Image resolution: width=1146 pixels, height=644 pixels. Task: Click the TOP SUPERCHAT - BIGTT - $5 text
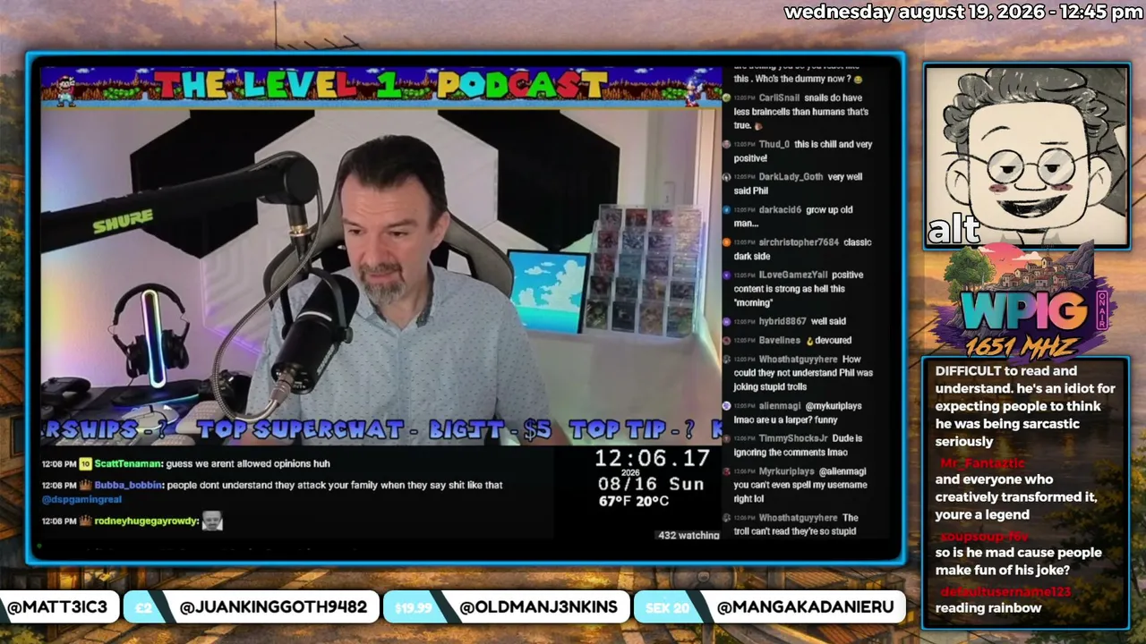coord(373,429)
